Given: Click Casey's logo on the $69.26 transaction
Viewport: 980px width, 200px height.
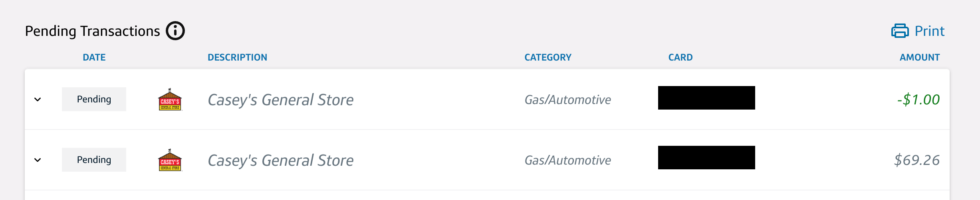Looking at the screenshot, I should click(x=170, y=160).
